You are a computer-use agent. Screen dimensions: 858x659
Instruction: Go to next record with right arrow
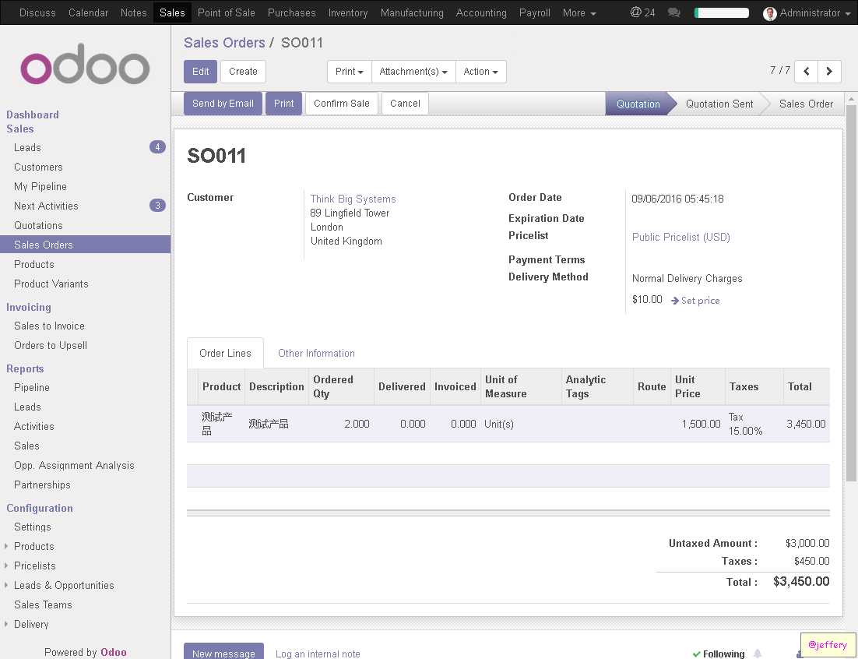coord(829,71)
